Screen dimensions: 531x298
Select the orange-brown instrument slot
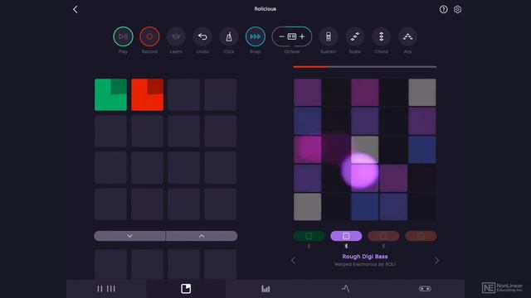click(x=421, y=236)
